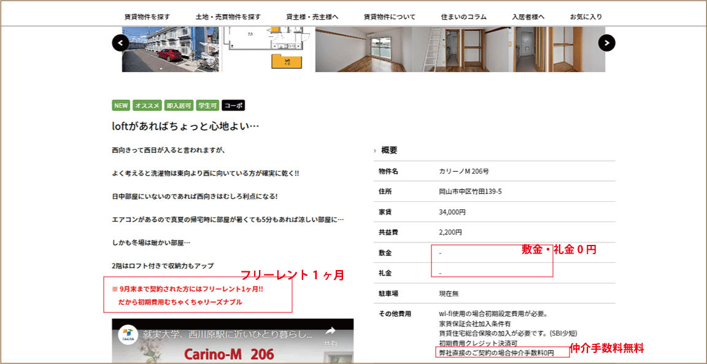The image size is (707, 364).
Task: Click the オススメ tag badge
Action: tap(147, 106)
